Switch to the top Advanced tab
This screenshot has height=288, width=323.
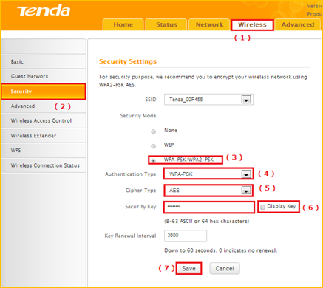click(x=298, y=24)
